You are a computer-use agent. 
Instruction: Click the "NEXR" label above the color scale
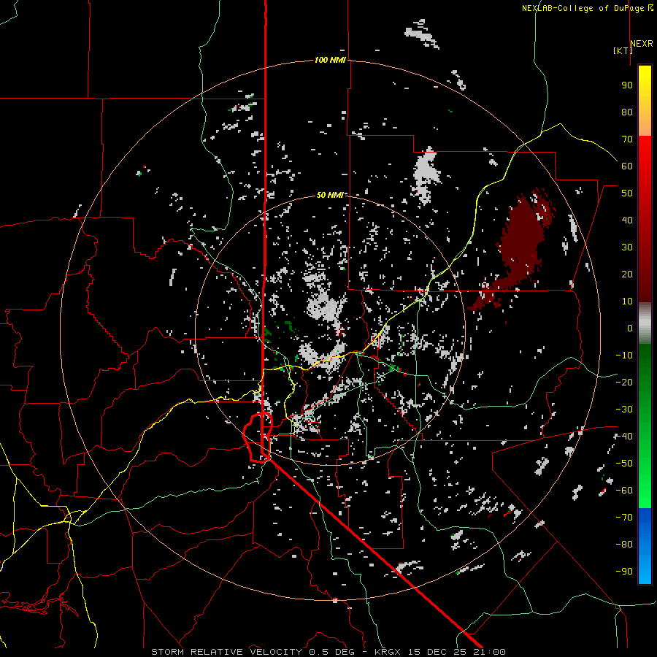pos(642,44)
